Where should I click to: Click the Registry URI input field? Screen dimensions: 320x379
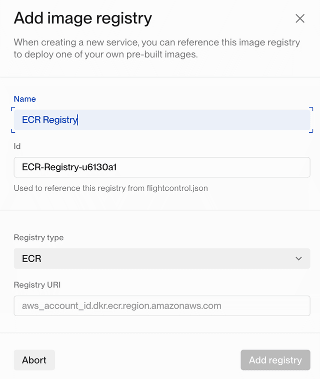click(162, 306)
